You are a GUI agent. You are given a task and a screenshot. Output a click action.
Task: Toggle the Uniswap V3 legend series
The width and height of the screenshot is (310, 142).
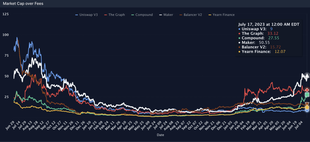[x=86, y=15]
